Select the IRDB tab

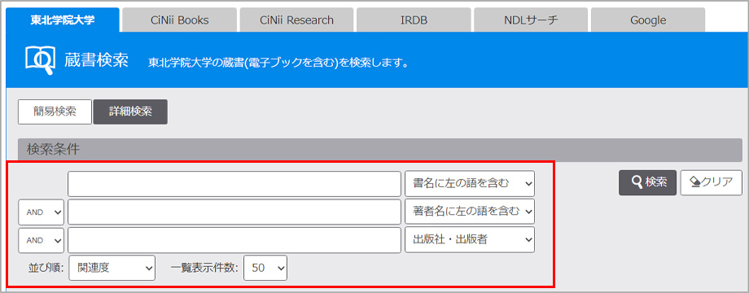(414, 20)
